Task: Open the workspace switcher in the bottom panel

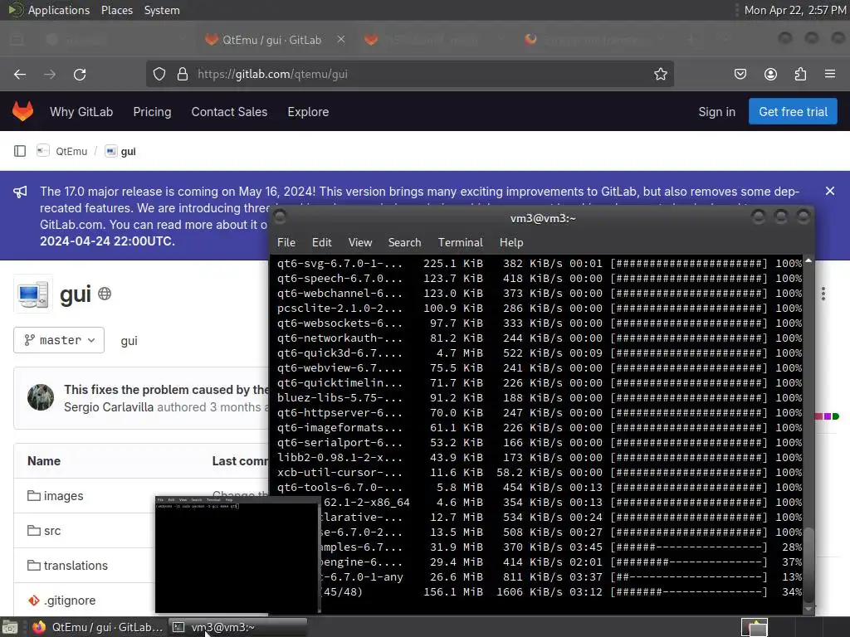Action: (x=755, y=627)
